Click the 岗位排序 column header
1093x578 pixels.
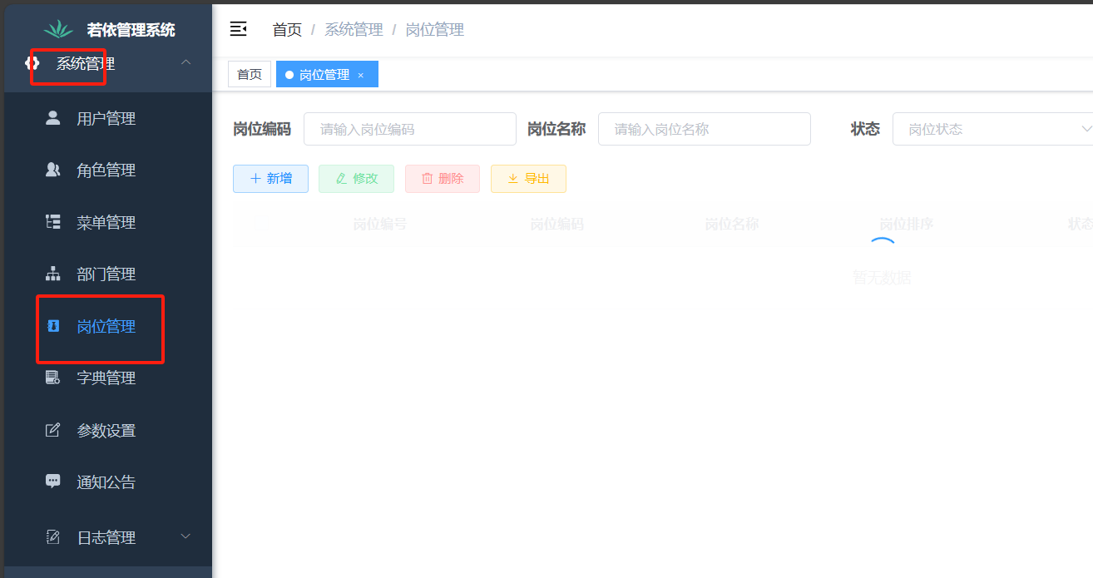[x=907, y=224]
